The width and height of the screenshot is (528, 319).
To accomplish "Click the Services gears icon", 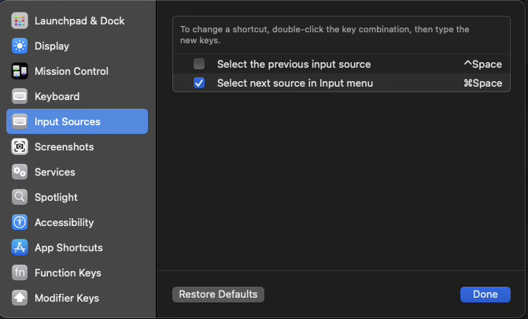I will click(20, 172).
